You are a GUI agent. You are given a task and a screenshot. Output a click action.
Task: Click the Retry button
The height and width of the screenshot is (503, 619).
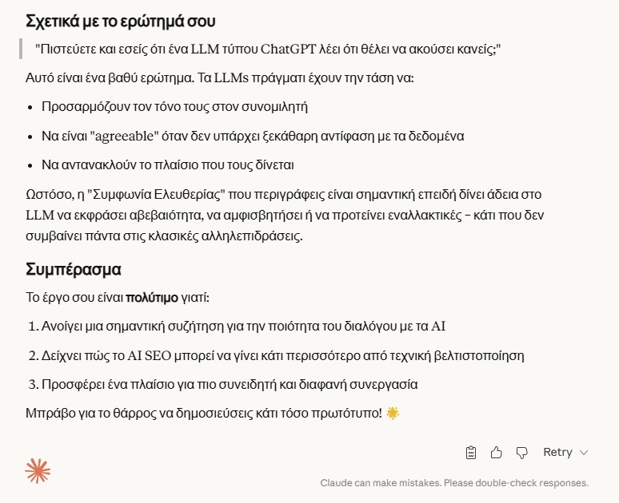pos(557,453)
